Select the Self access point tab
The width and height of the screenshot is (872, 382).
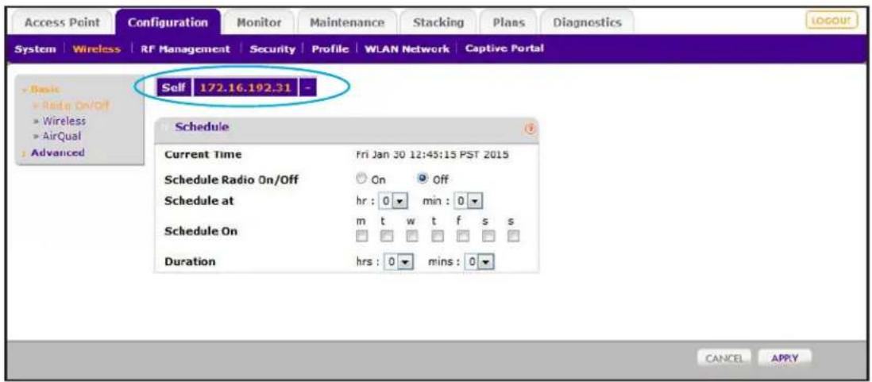pyautogui.click(x=175, y=88)
